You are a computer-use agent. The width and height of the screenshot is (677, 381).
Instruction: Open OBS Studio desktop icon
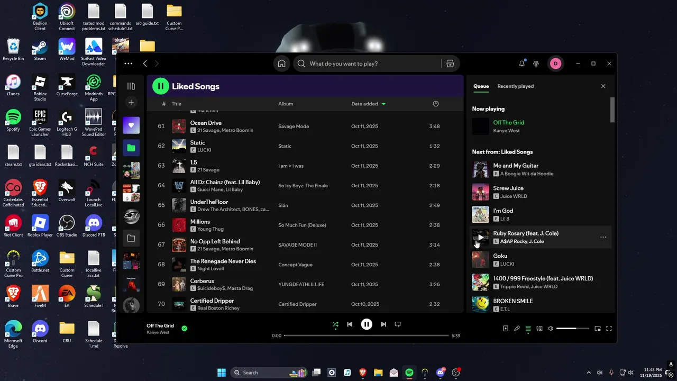[67, 226]
